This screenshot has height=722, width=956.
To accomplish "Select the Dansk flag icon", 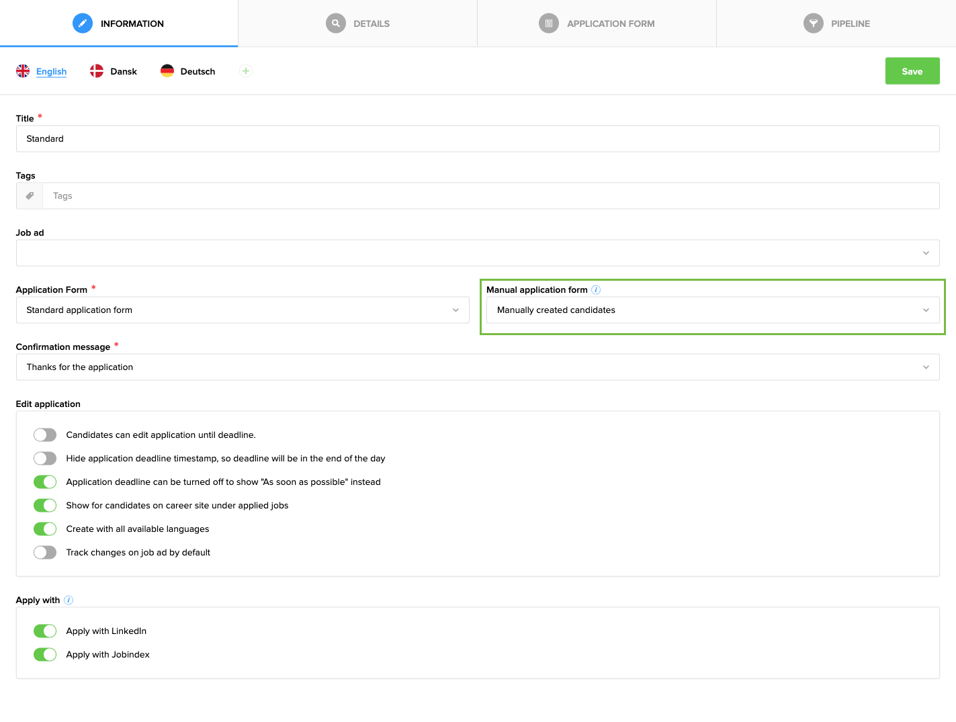I will pyautogui.click(x=95, y=71).
